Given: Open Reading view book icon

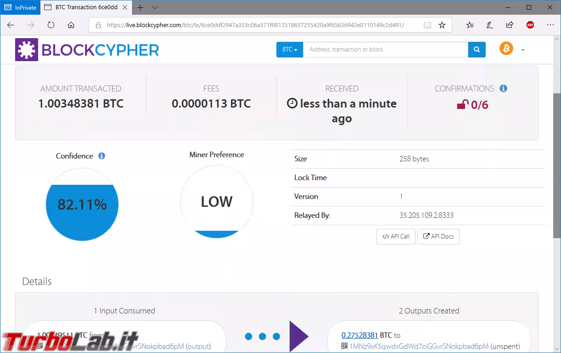Looking at the screenshot, I should point(427,25).
